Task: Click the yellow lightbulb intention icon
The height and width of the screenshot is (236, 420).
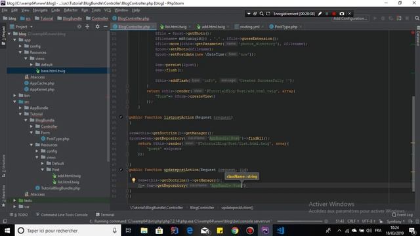Action: (133, 180)
